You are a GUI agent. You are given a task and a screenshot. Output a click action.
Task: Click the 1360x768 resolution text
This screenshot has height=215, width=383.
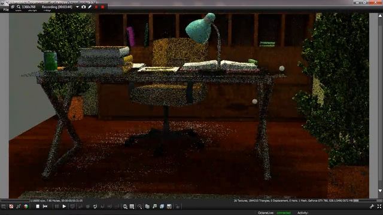click(29, 7)
